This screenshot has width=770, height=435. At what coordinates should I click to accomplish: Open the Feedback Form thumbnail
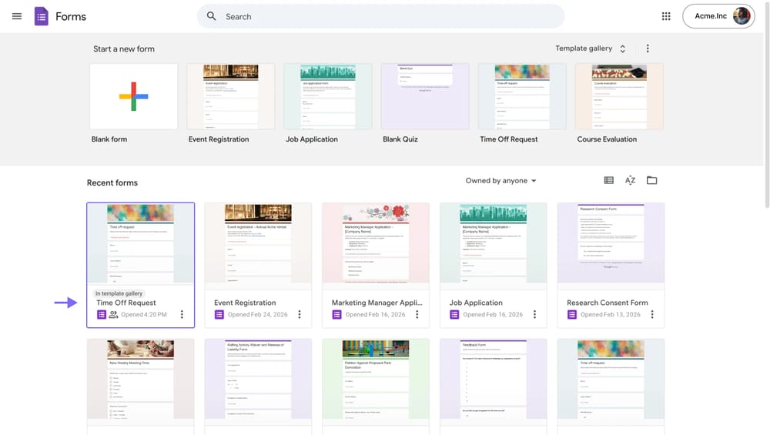coord(493,379)
